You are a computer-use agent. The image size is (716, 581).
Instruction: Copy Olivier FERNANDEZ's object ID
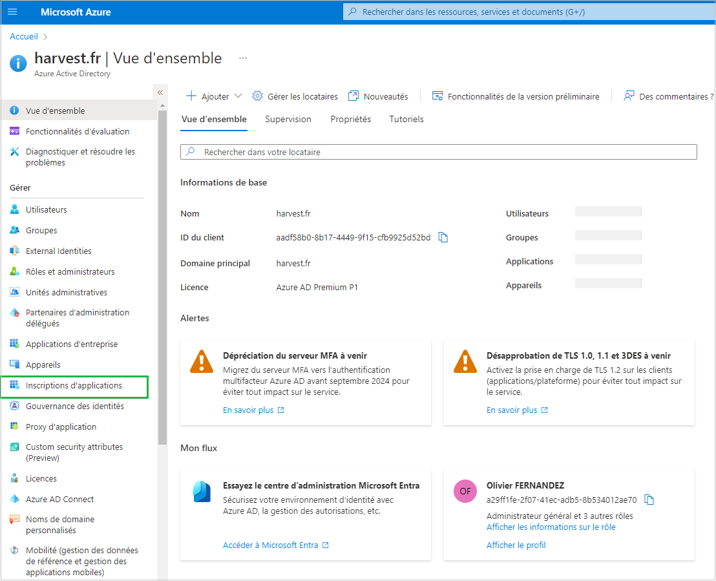649,500
